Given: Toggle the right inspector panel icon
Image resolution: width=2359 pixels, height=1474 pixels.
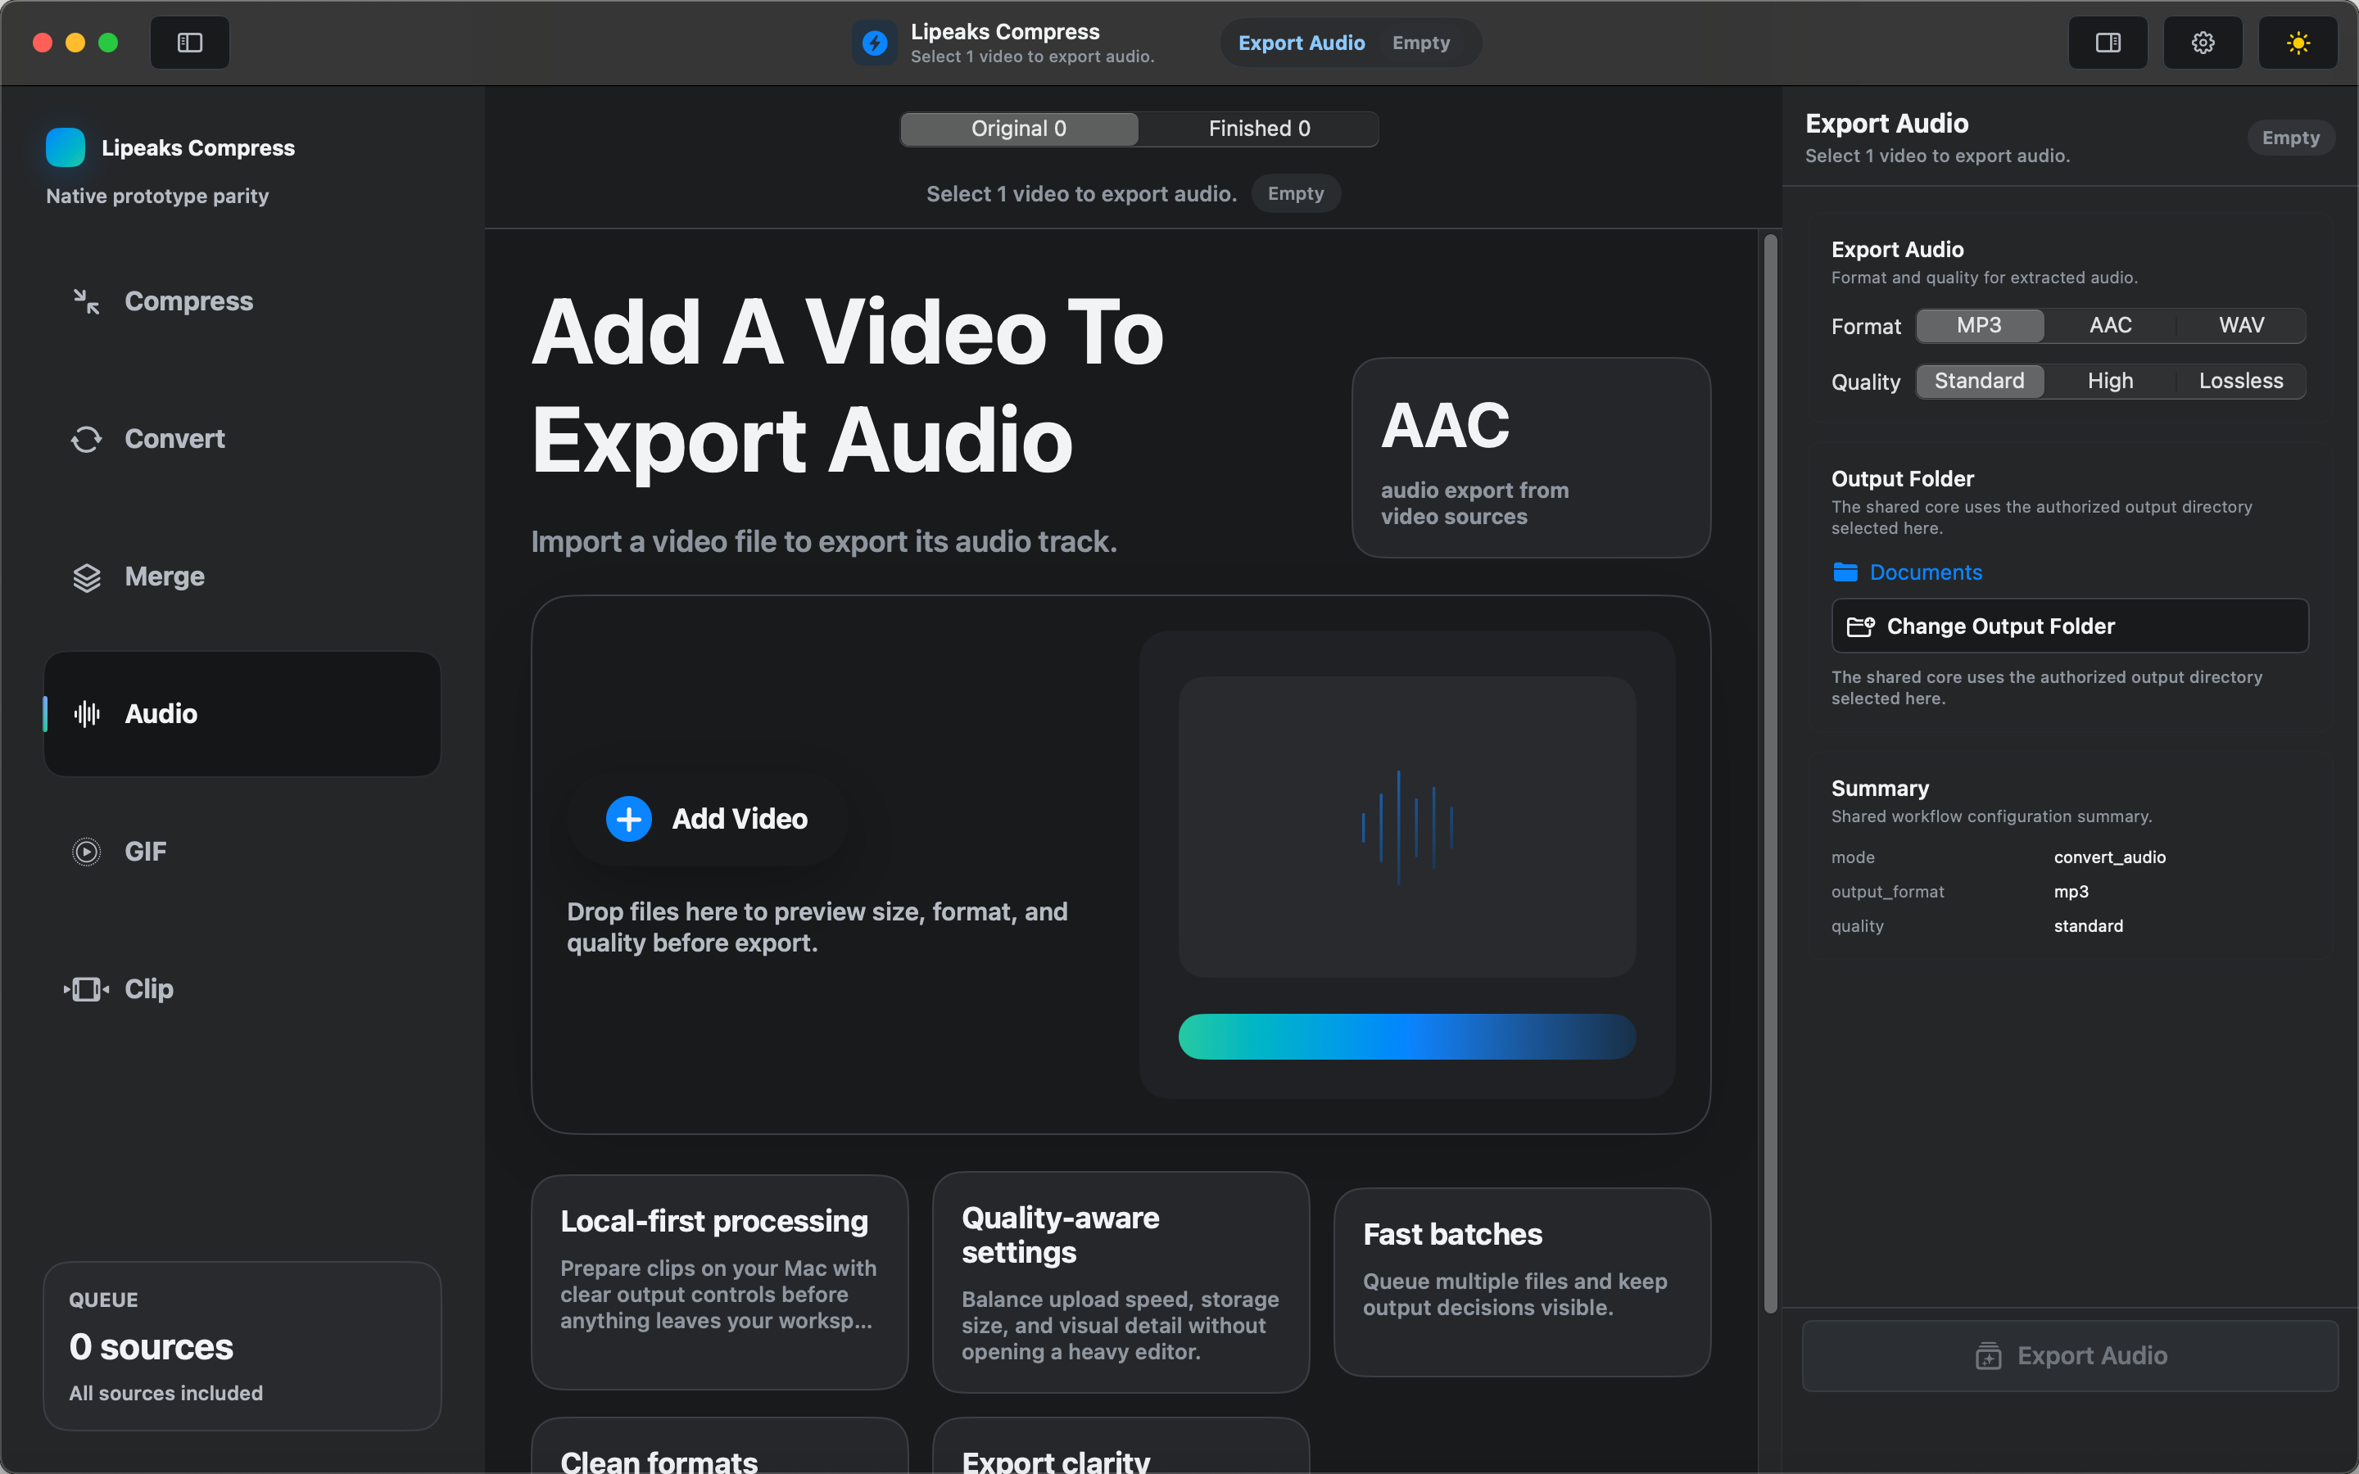Looking at the screenshot, I should point(2108,43).
